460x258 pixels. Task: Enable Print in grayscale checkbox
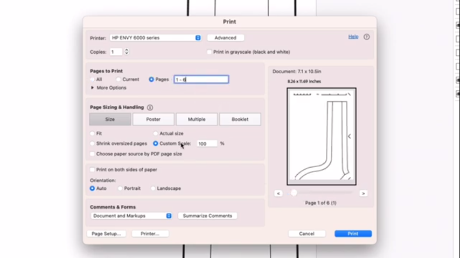coord(209,52)
